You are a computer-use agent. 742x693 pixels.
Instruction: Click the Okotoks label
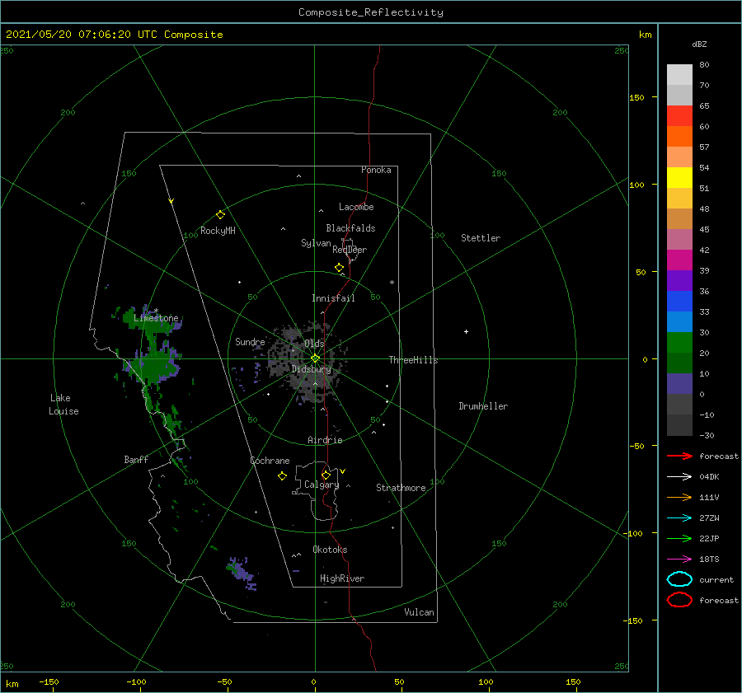[x=330, y=549]
